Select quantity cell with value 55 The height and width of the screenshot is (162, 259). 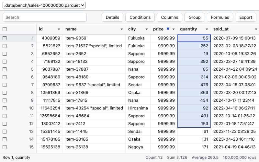click(194, 38)
